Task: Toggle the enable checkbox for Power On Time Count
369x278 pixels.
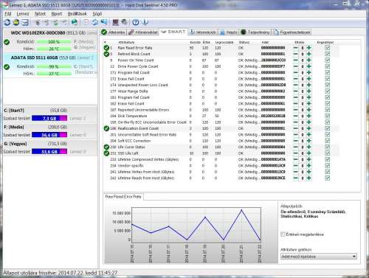Action: 327,60
